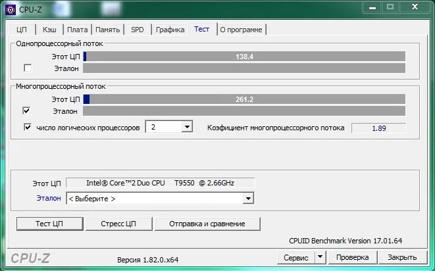Open the ЦП tab

(22, 30)
